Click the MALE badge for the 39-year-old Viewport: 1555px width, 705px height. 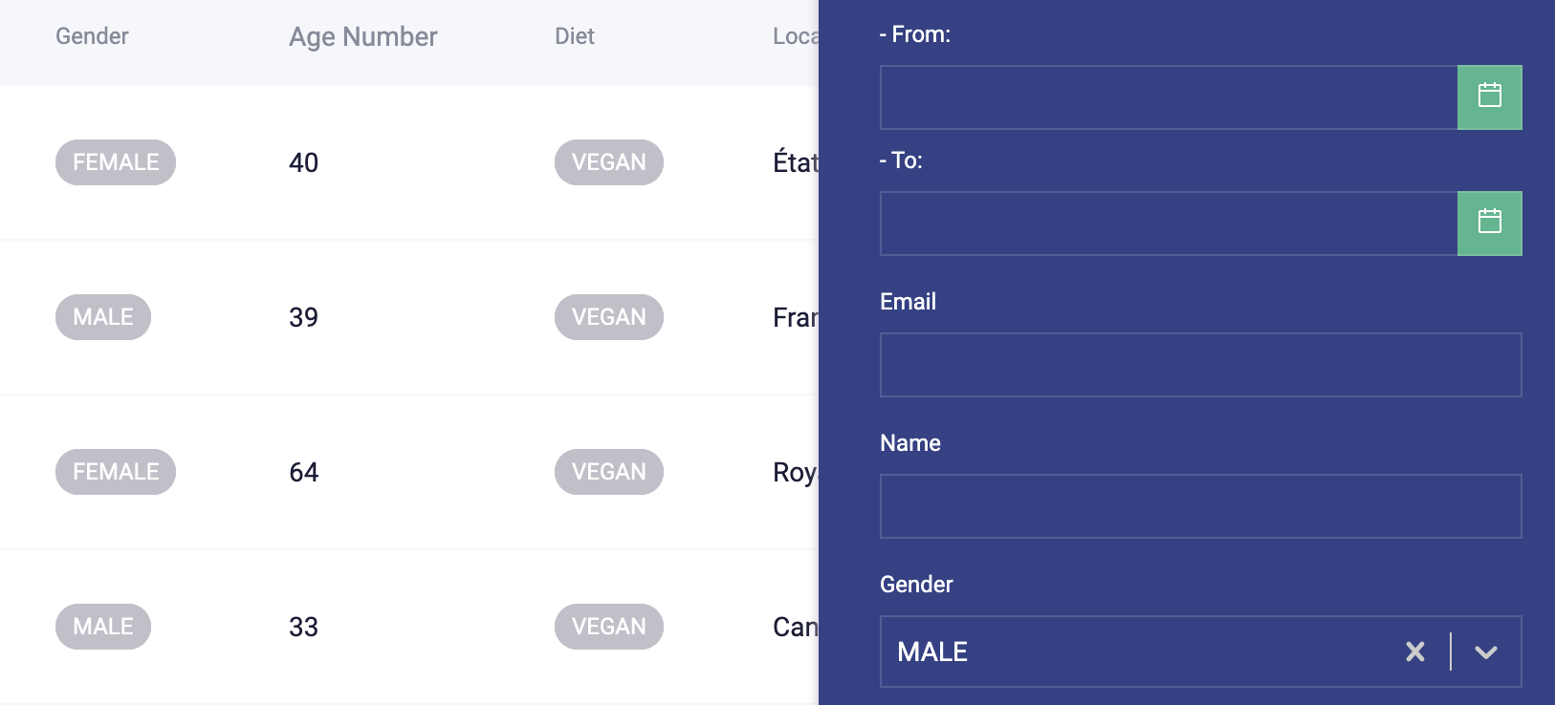pyautogui.click(x=102, y=316)
